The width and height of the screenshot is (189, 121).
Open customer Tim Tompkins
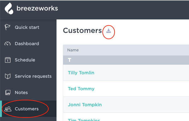pyautogui.click(x=84, y=119)
